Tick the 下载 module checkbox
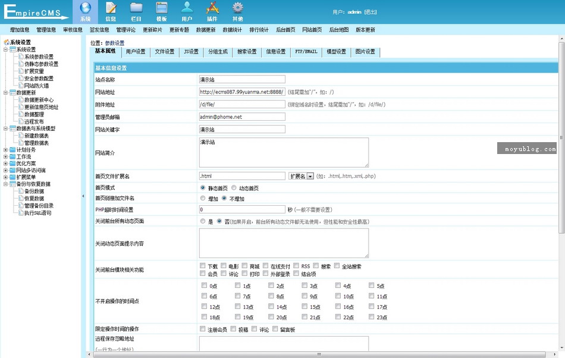Image resolution: width=565 pixels, height=358 pixels. point(202,266)
